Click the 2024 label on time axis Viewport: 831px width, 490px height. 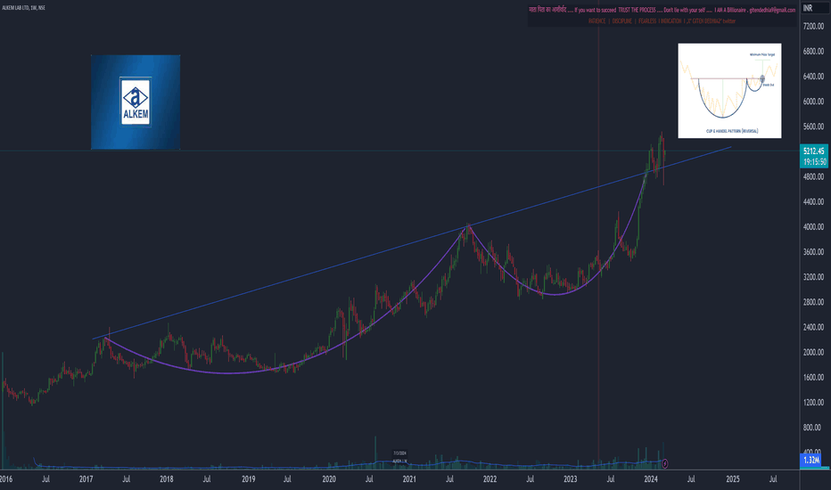[651, 479]
